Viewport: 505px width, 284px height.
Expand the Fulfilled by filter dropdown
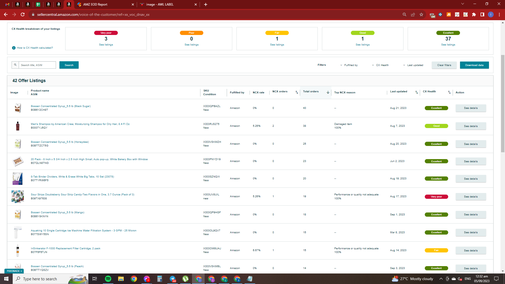349,65
